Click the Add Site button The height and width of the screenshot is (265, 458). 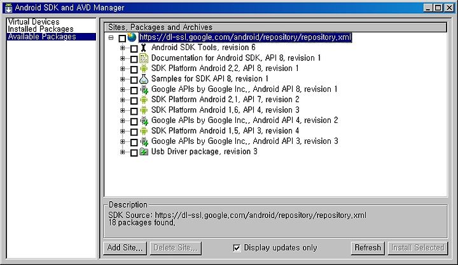coord(125,248)
